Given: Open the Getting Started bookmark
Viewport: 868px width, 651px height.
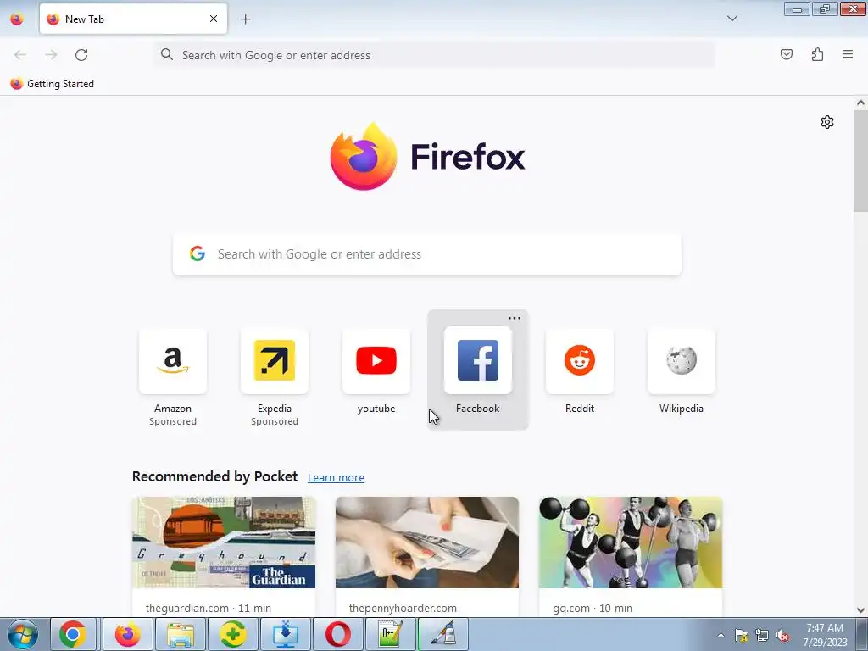Looking at the screenshot, I should click(52, 84).
